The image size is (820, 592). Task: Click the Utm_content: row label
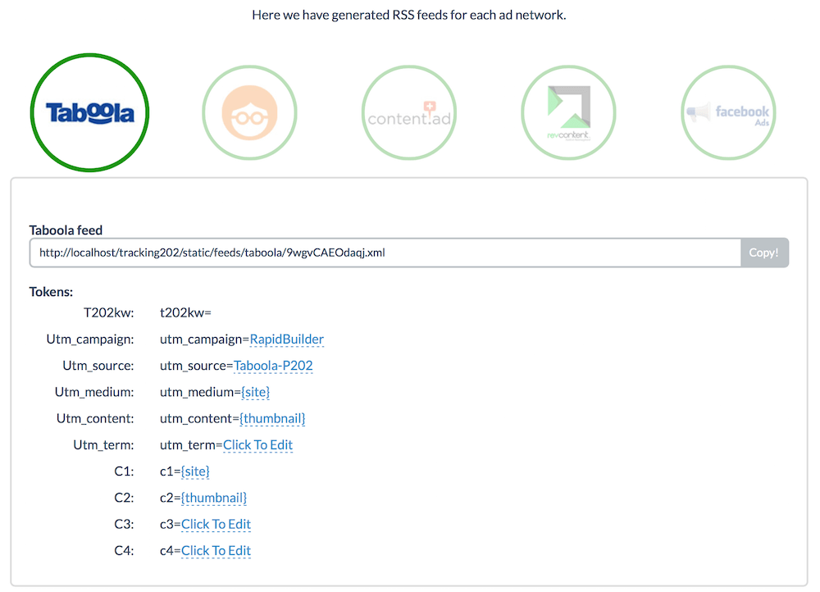point(95,418)
